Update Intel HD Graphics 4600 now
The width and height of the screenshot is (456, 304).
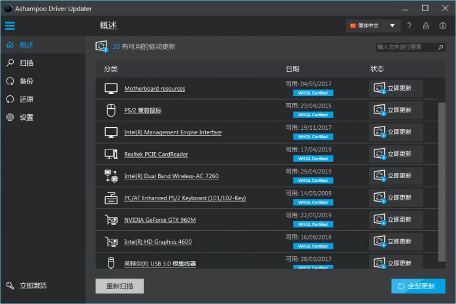(396, 241)
